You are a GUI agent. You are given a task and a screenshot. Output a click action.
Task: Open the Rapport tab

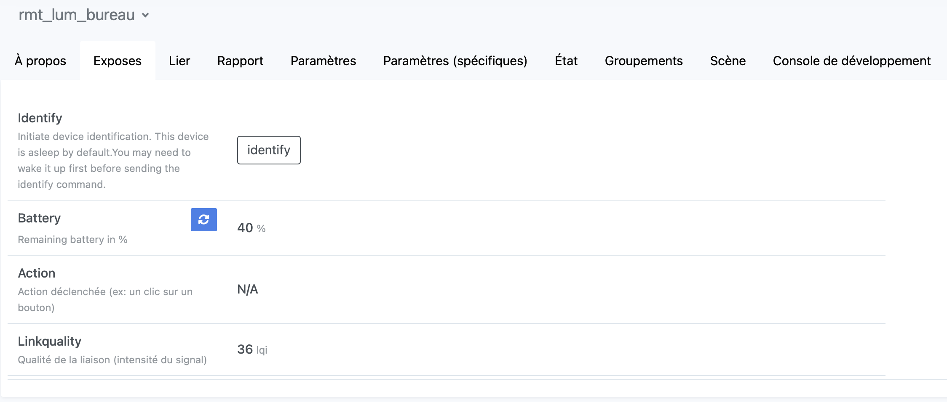pos(240,61)
